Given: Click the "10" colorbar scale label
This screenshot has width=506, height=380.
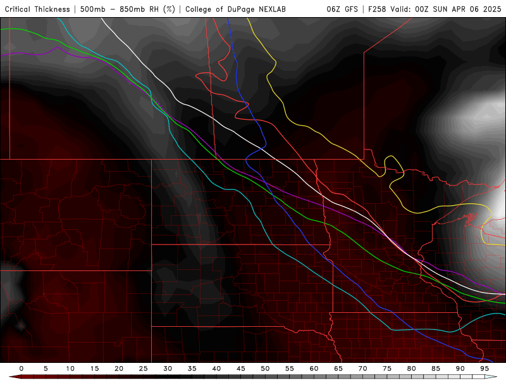Looking at the screenshot, I should (x=70, y=369).
